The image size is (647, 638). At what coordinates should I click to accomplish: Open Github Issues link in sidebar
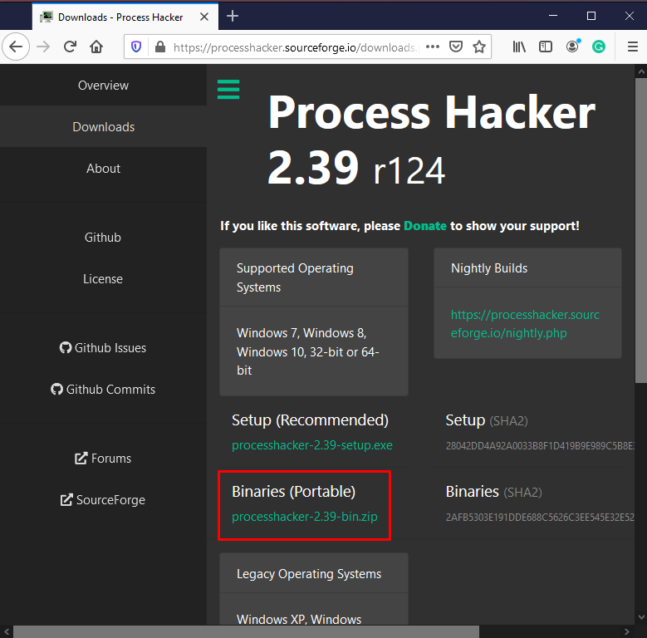103,348
